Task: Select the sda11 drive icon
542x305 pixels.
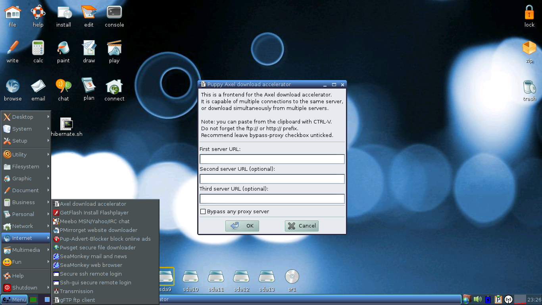Action: 216,277
